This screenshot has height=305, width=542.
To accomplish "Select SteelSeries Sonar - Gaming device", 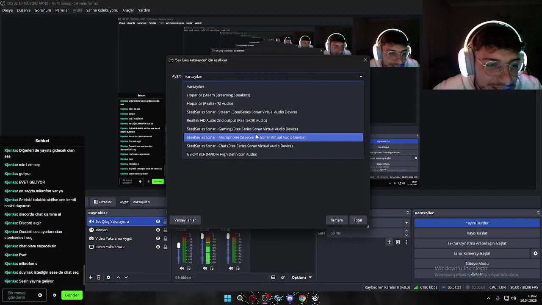I will [x=273, y=129].
